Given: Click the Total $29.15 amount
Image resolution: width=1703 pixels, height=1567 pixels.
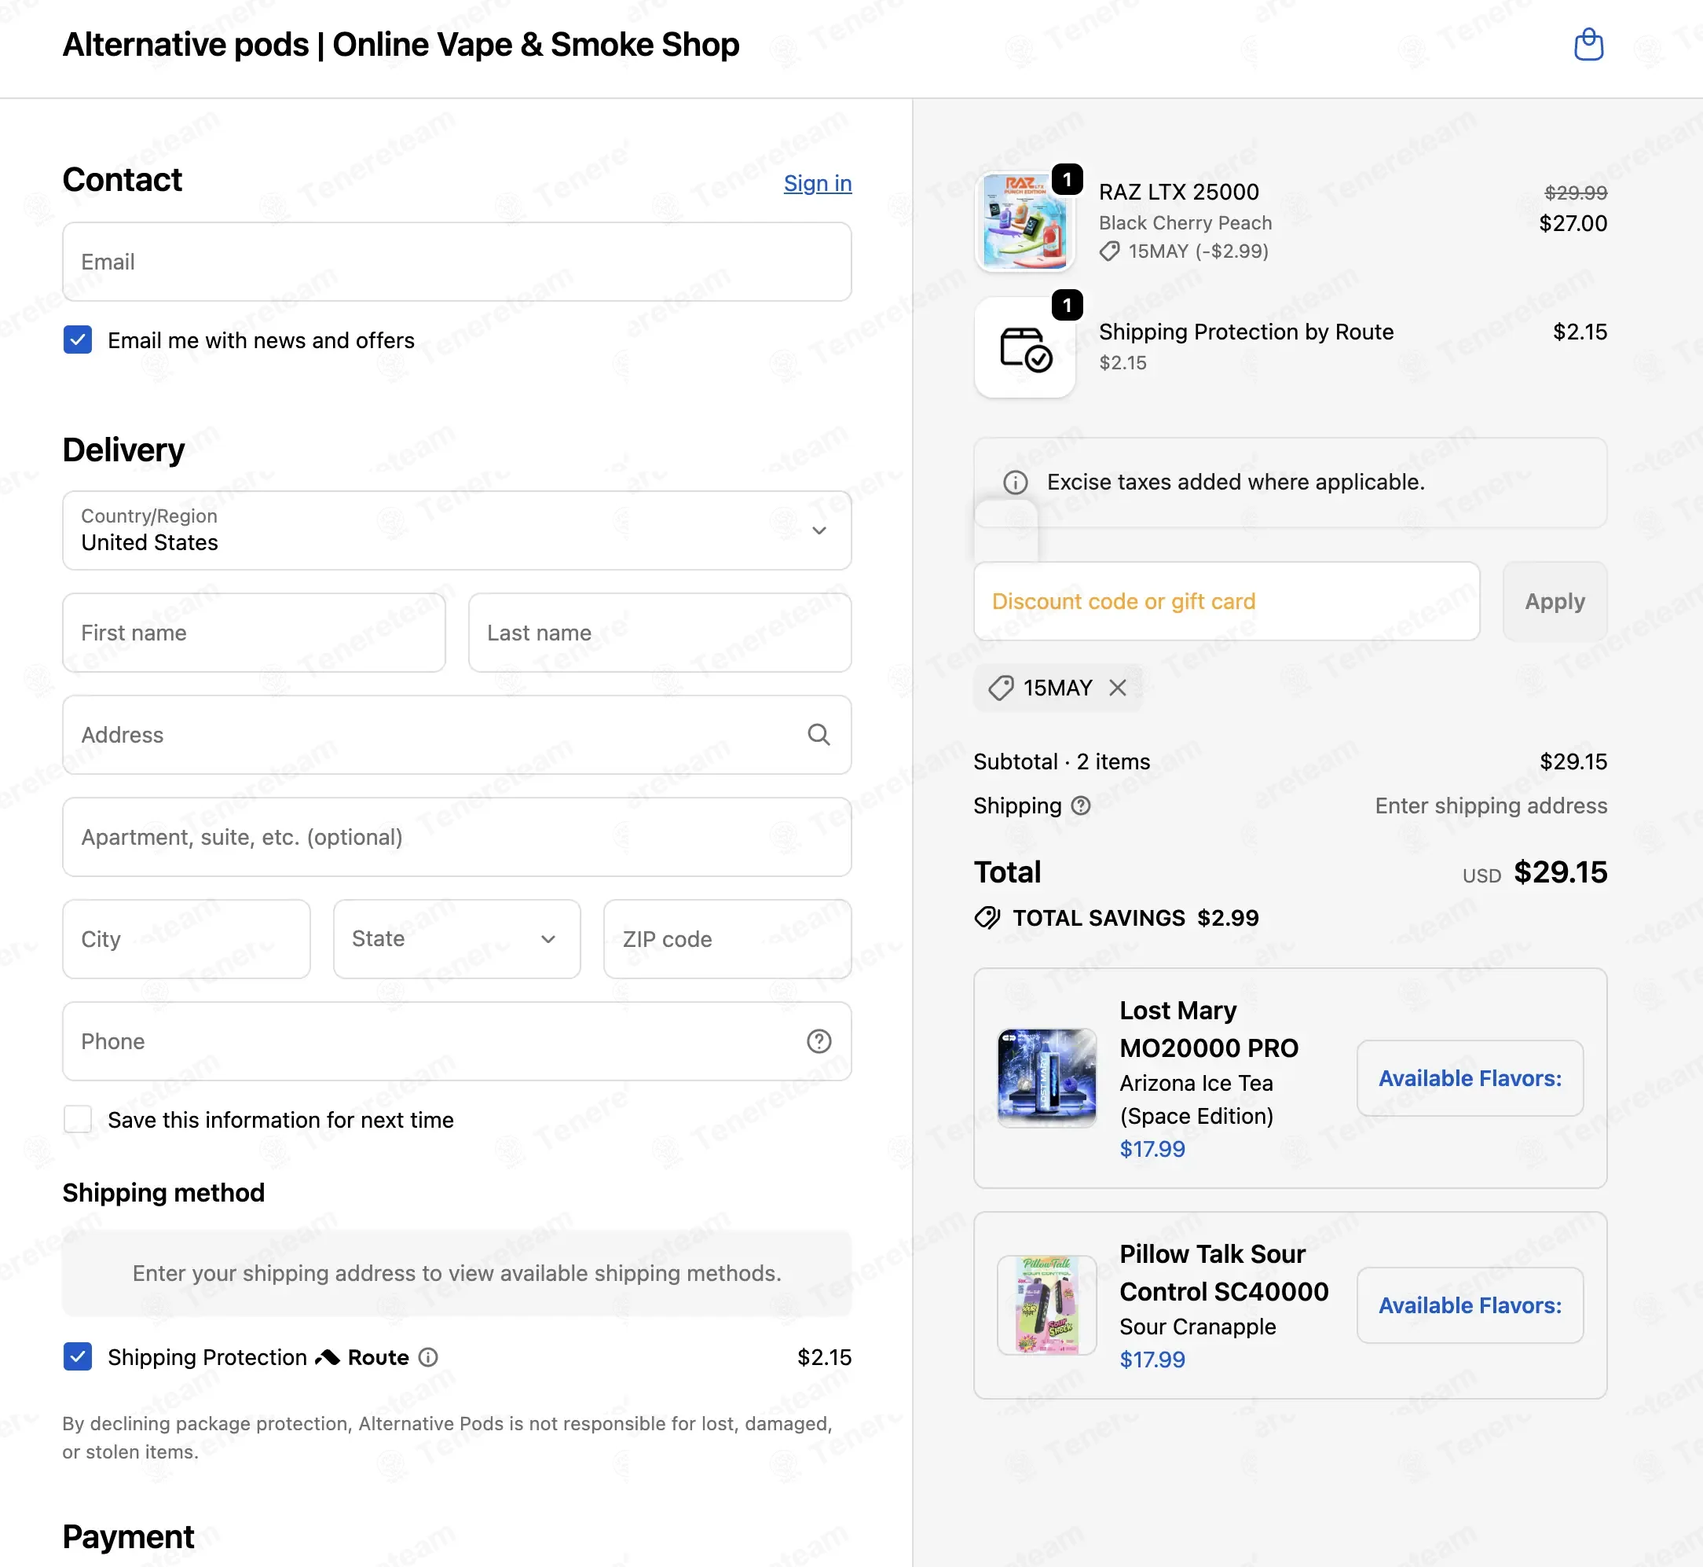Looking at the screenshot, I should point(1561,872).
